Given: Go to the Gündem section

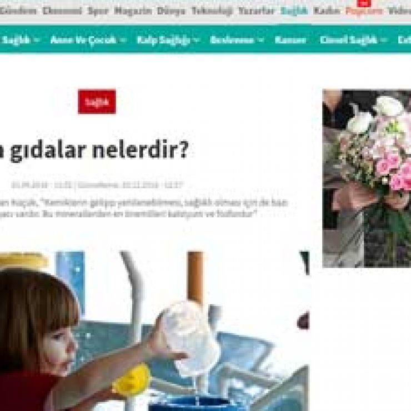Looking at the screenshot, I should pyautogui.click(x=17, y=11).
